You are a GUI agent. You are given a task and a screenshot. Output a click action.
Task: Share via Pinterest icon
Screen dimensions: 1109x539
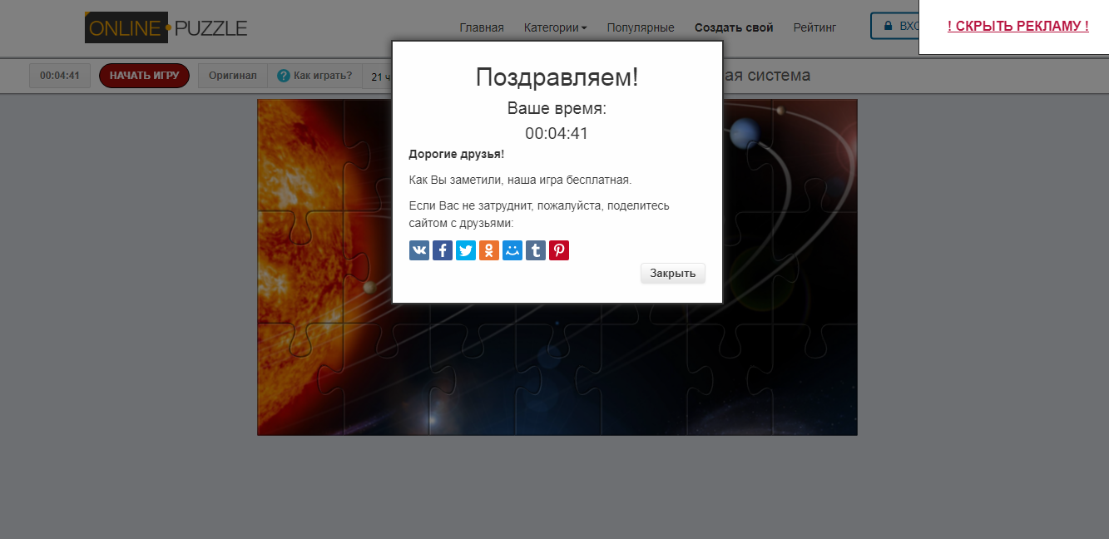(x=559, y=250)
